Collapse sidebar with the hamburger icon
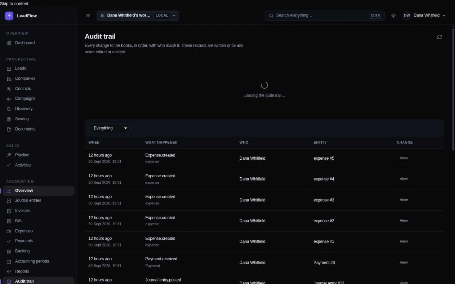 [x=88, y=16]
